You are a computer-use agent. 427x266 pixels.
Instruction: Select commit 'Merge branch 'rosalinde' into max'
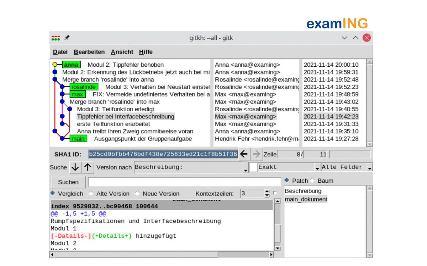coord(115,102)
